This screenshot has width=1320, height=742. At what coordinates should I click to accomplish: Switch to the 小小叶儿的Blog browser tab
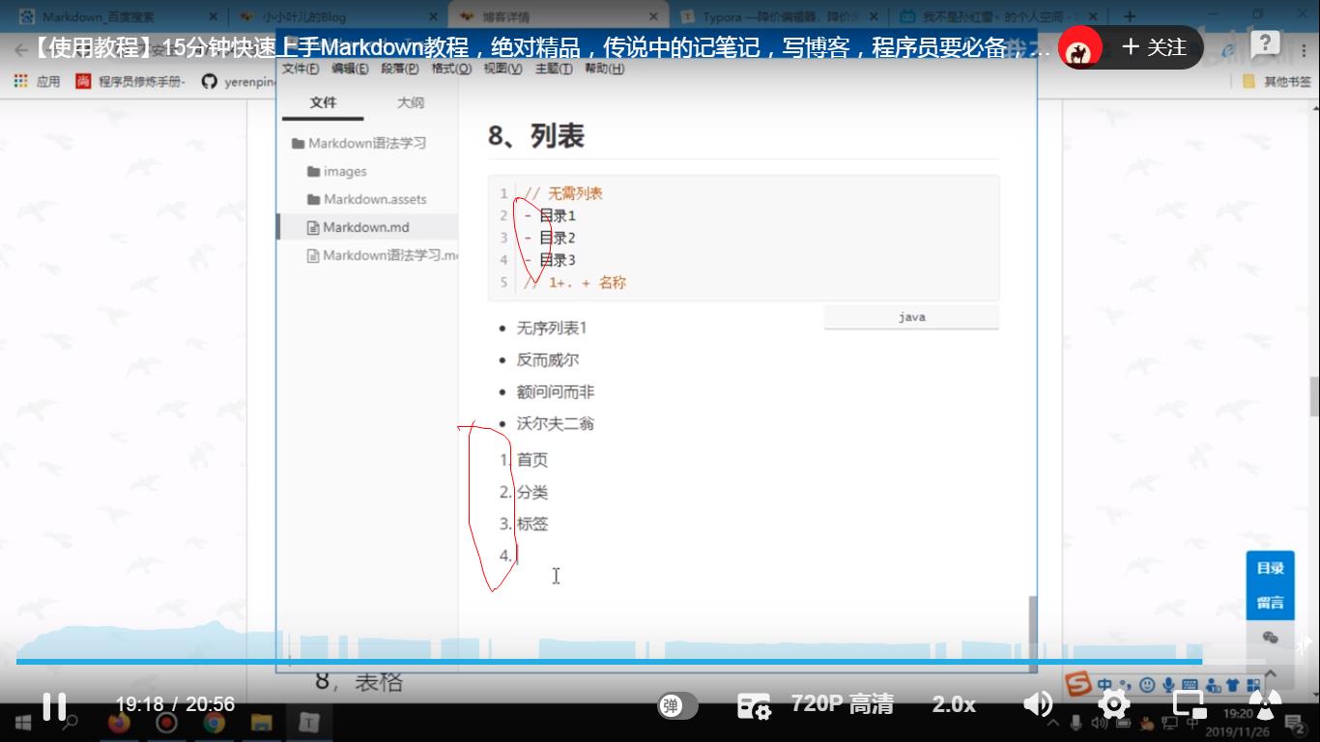pyautogui.click(x=338, y=16)
